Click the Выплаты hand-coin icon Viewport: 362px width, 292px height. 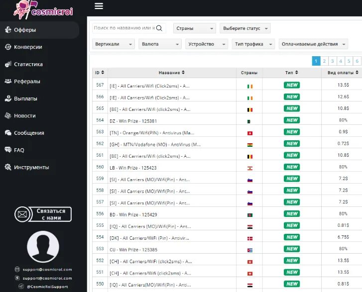pos(8,98)
